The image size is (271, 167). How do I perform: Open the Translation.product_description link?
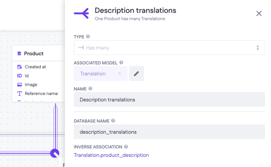click(x=111, y=155)
